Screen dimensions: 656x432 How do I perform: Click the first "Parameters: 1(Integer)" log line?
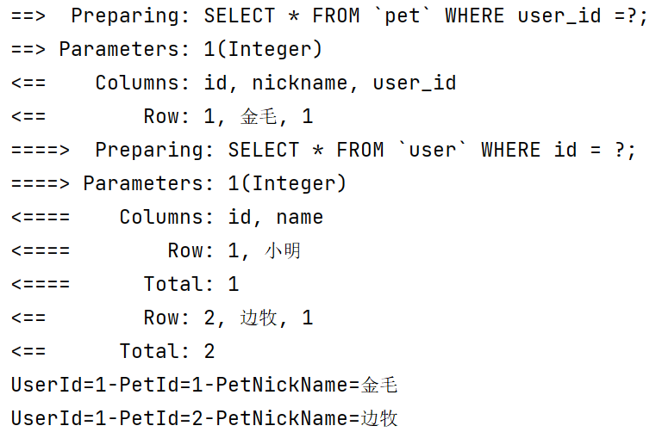191,49
